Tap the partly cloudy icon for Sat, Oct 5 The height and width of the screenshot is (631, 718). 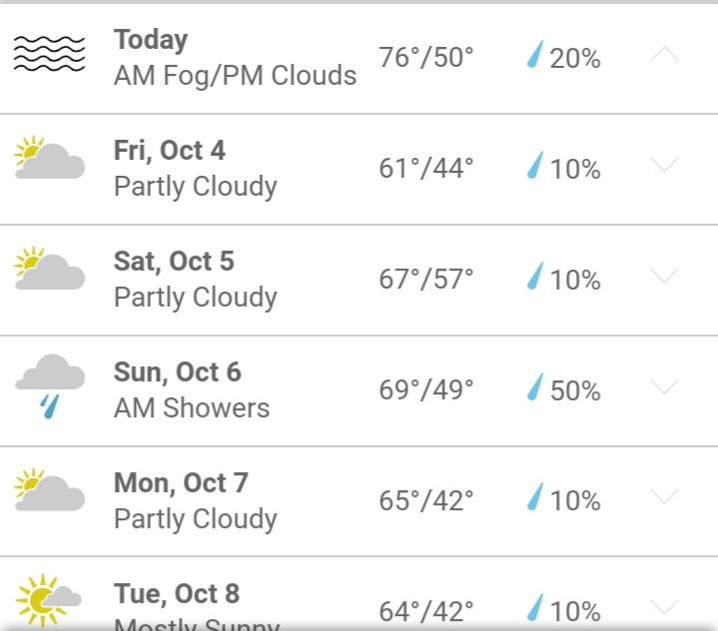coord(50,268)
